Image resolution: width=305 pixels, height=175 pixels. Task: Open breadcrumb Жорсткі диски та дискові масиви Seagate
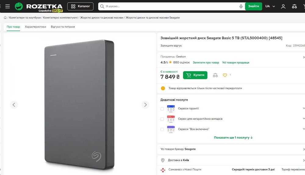[152, 18]
